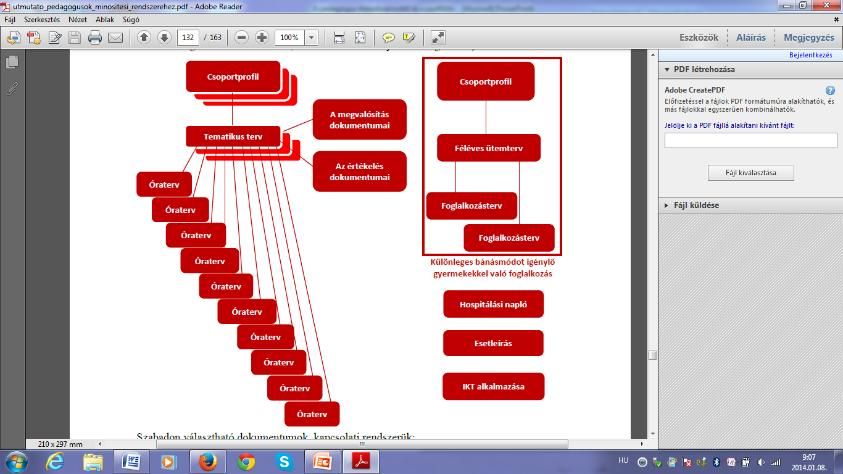Select the Highlight text tool
The width and height of the screenshot is (843, 474).
click(409, 38)
